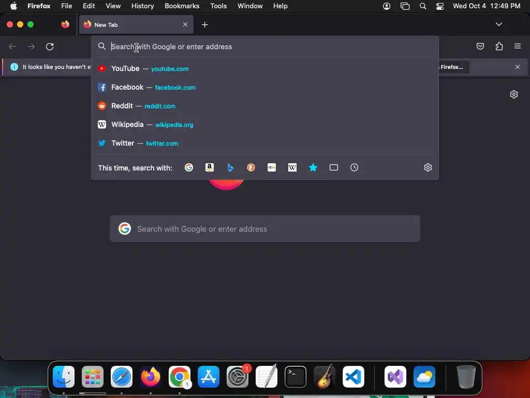Select the Reddit suggestion row
This screenshot has height=398, width=530.
(x=265, y=106)
